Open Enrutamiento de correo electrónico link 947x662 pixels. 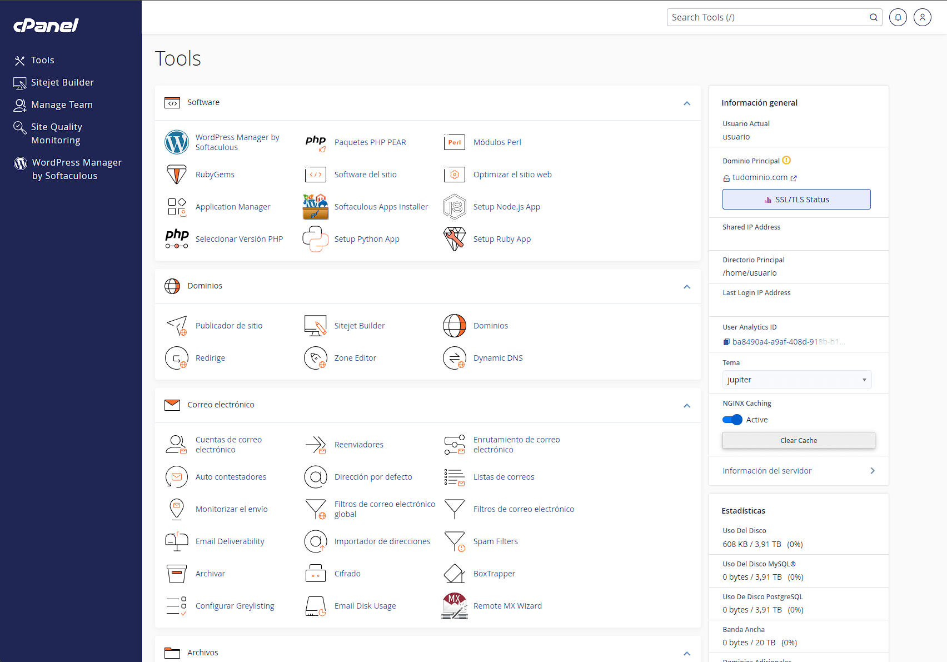tap(516, 445)
